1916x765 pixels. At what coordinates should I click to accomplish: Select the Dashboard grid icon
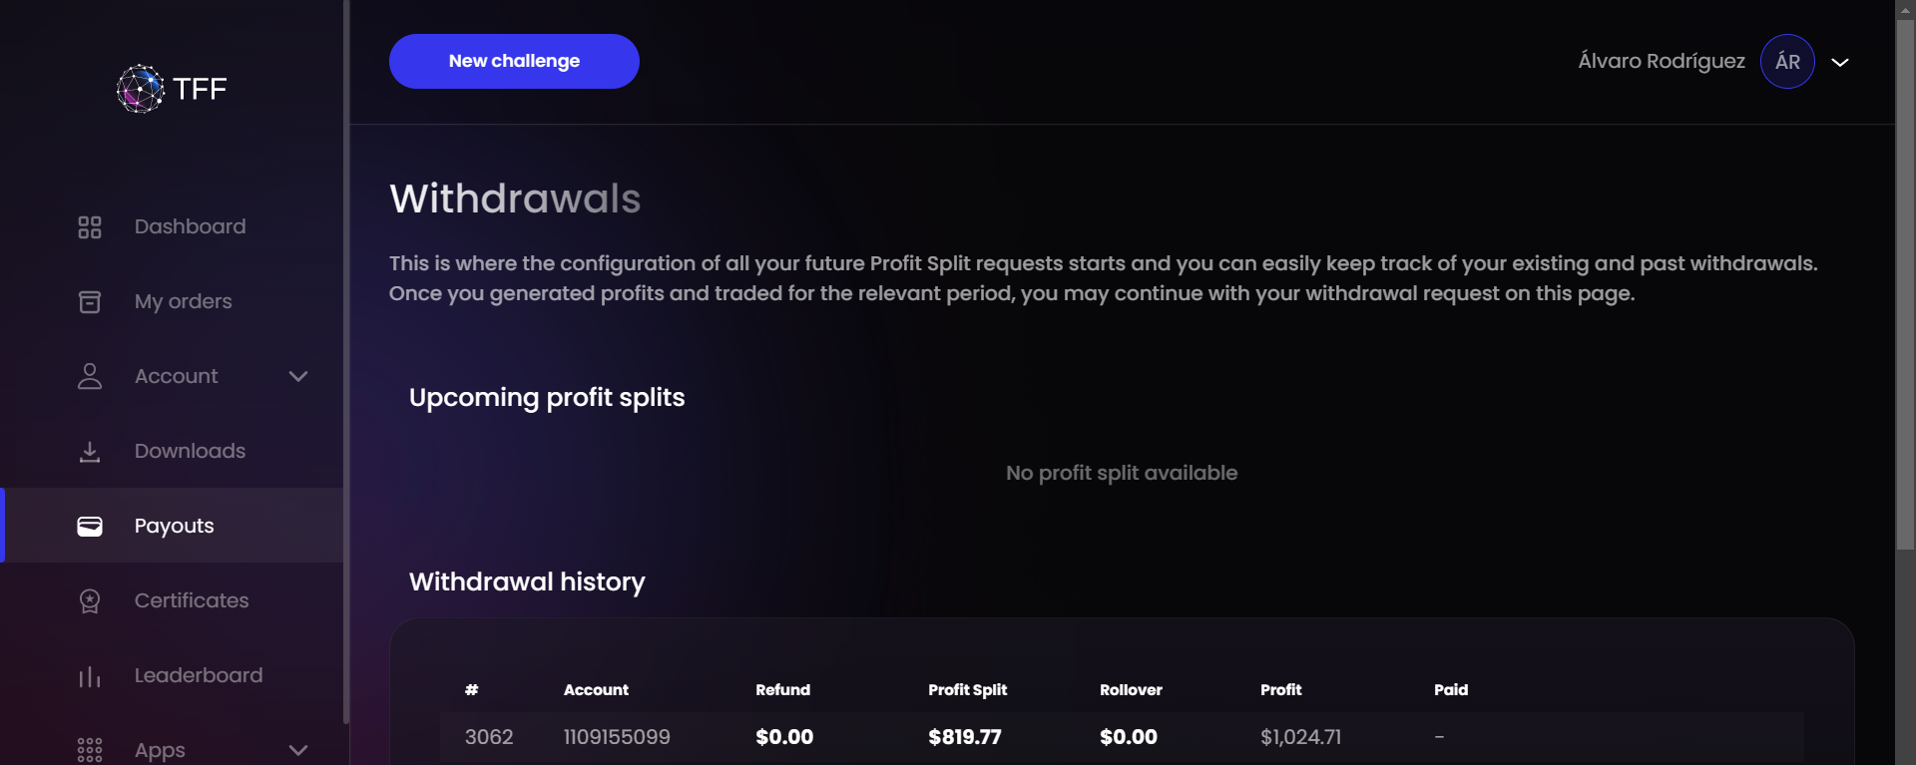click(x=90, y=226)
